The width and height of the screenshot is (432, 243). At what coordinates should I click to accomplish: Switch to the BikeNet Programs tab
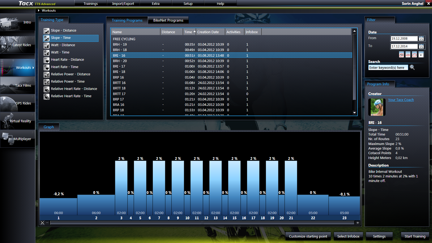coord(168,20)
